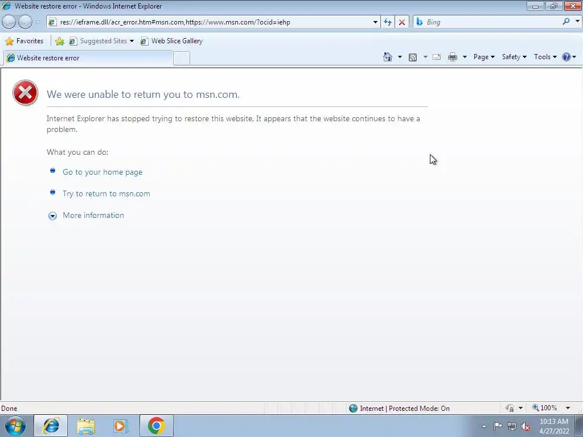
Task: Click the RSS feeds icon
Action: [413, 57]
